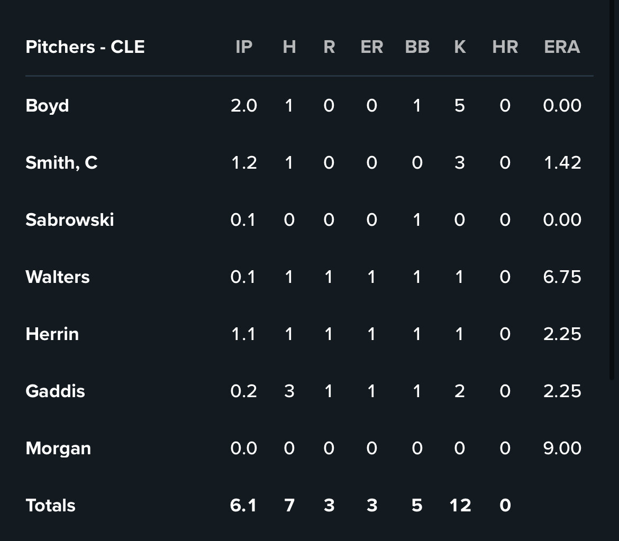Click the HR column header
This screenshot has width=619, height=541.
pos(505,47)
